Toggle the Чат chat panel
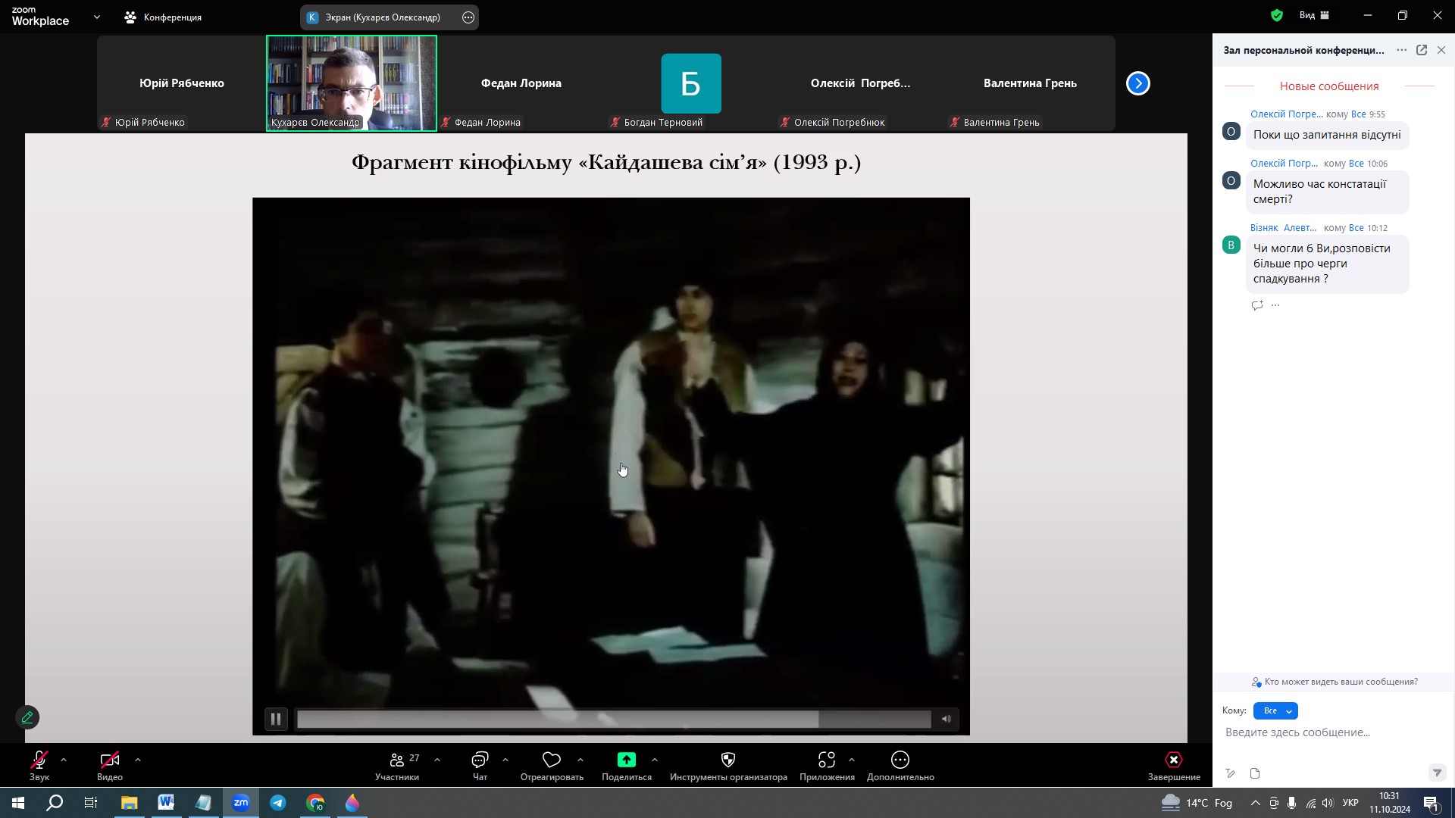The width and height of the screenshot is (1455, 818). [x=480, y=765]
